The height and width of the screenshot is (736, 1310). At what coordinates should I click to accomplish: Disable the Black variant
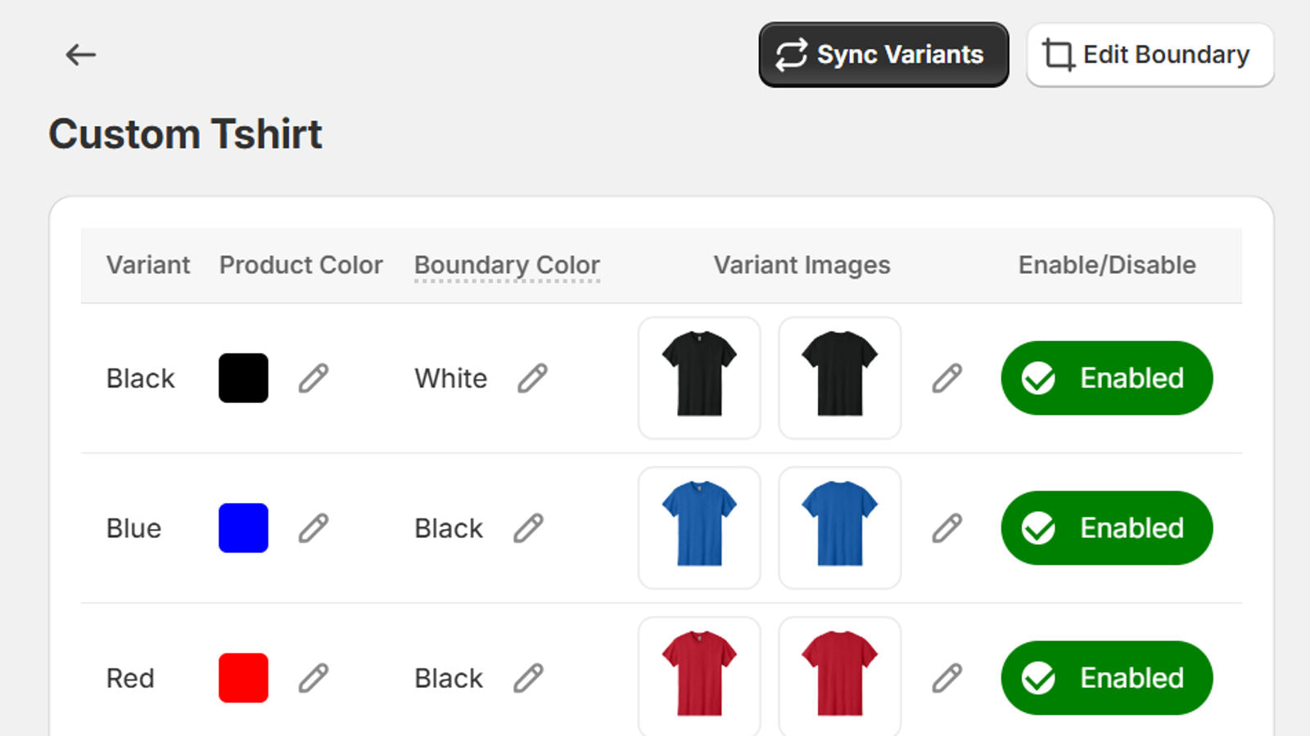tap(1106, 378)
